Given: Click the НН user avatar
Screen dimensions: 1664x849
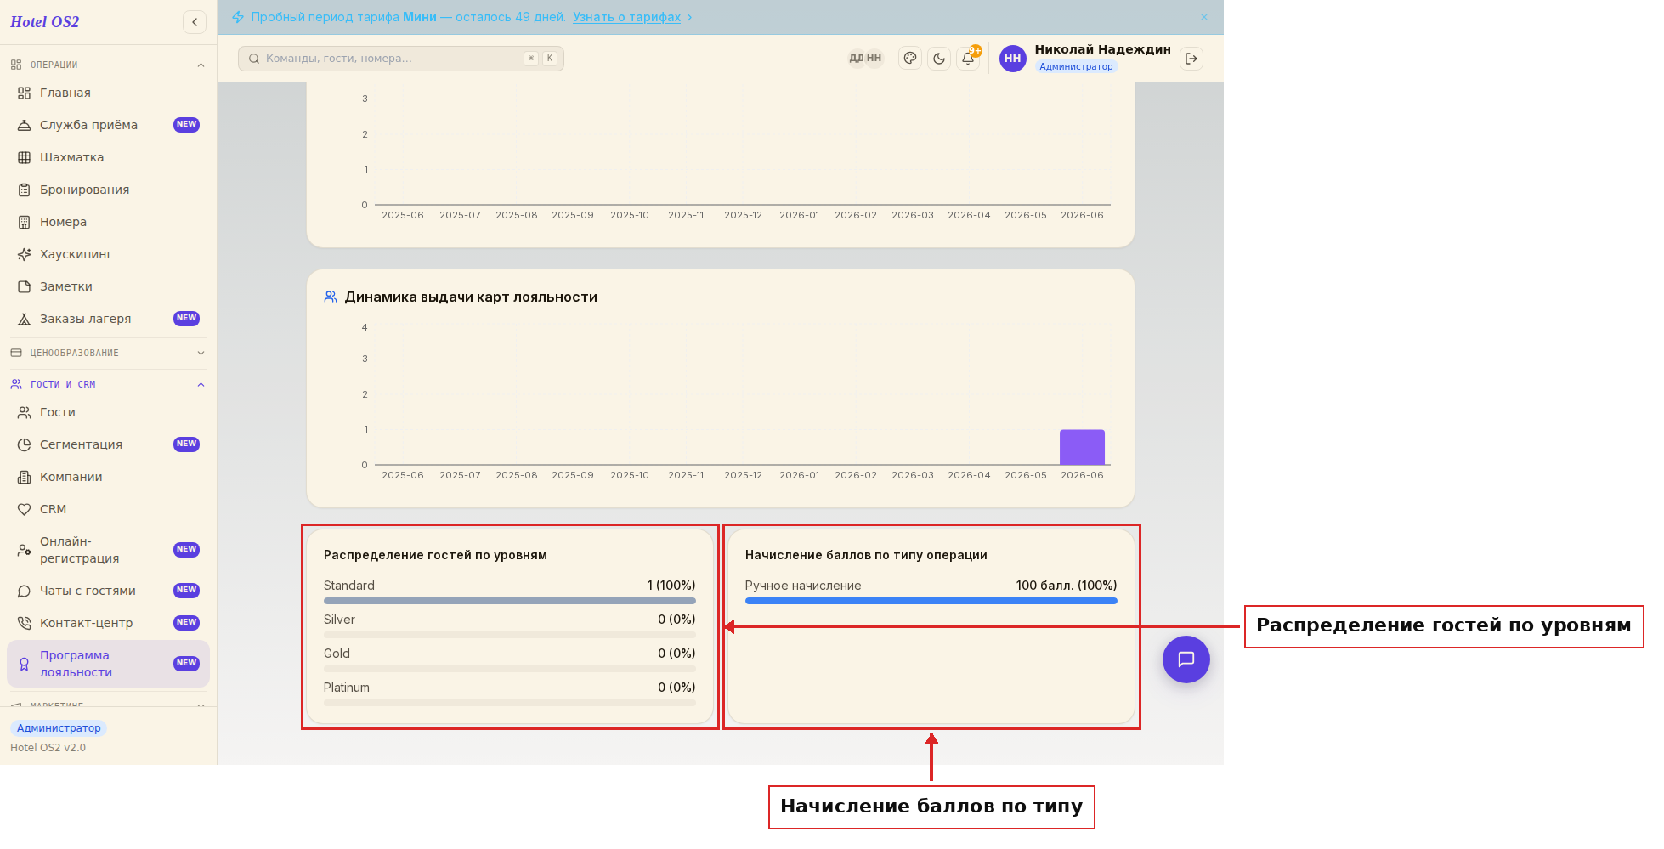Looking at the screenshot, I should click(1012, 59).
